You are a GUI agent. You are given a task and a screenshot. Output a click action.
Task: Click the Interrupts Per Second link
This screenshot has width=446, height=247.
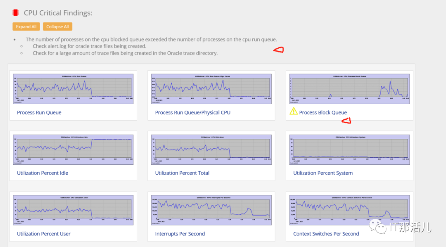pyautogui.click(x=180, y=234)
